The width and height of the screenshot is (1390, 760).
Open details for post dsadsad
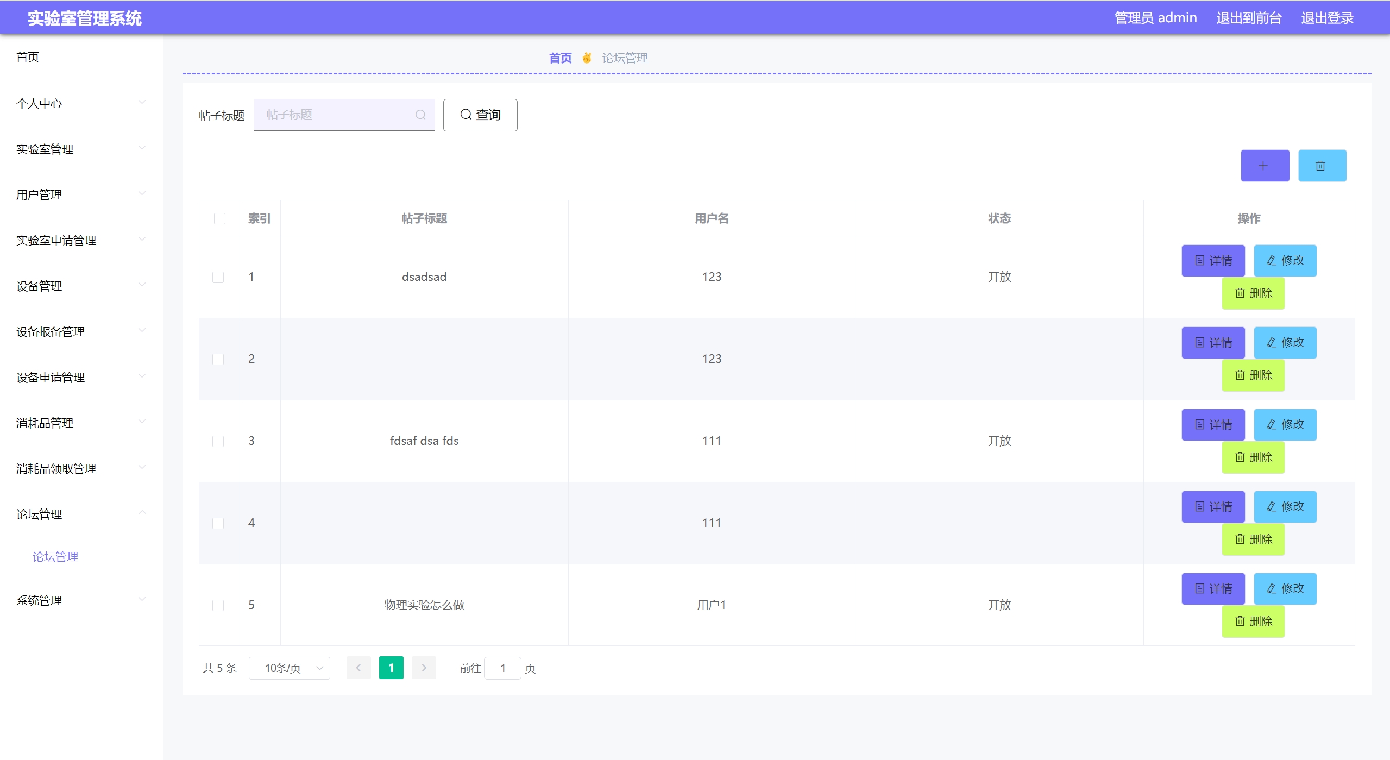pyautogui.click(x=1212, y=261)
